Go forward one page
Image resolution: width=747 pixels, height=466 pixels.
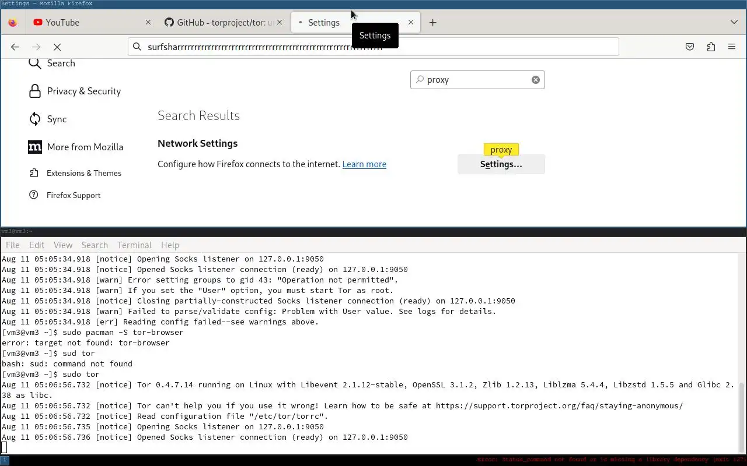pyautogui.click(x=36, y=47)
